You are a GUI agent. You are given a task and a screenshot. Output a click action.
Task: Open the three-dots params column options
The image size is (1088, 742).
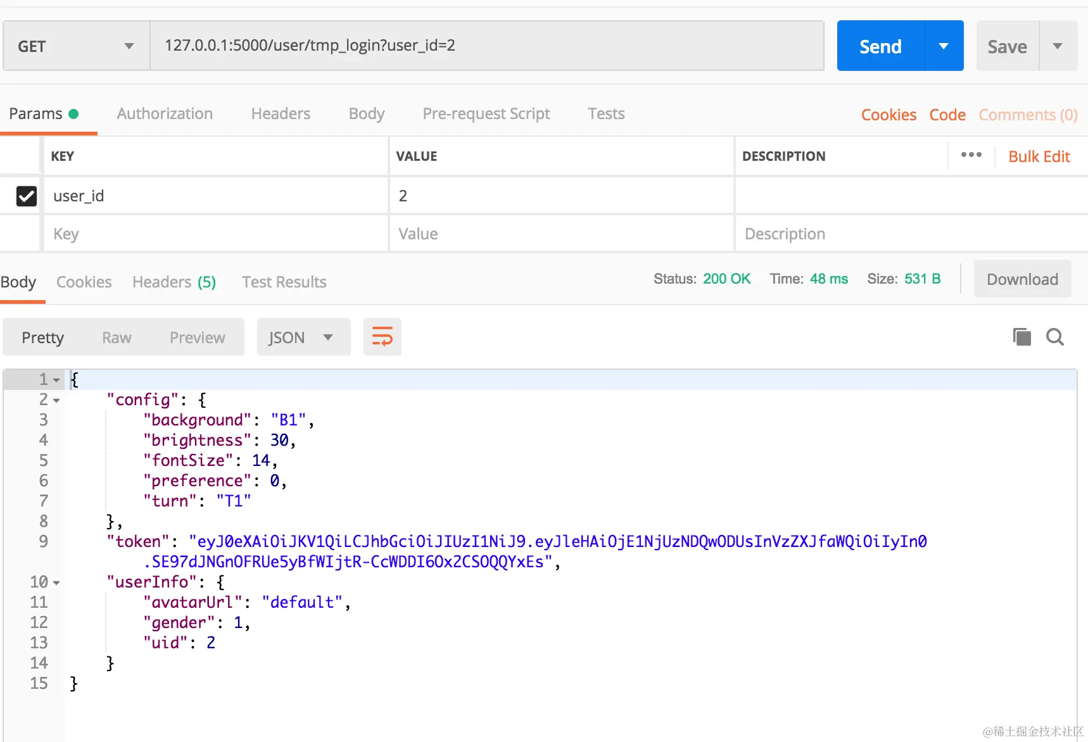971,155
